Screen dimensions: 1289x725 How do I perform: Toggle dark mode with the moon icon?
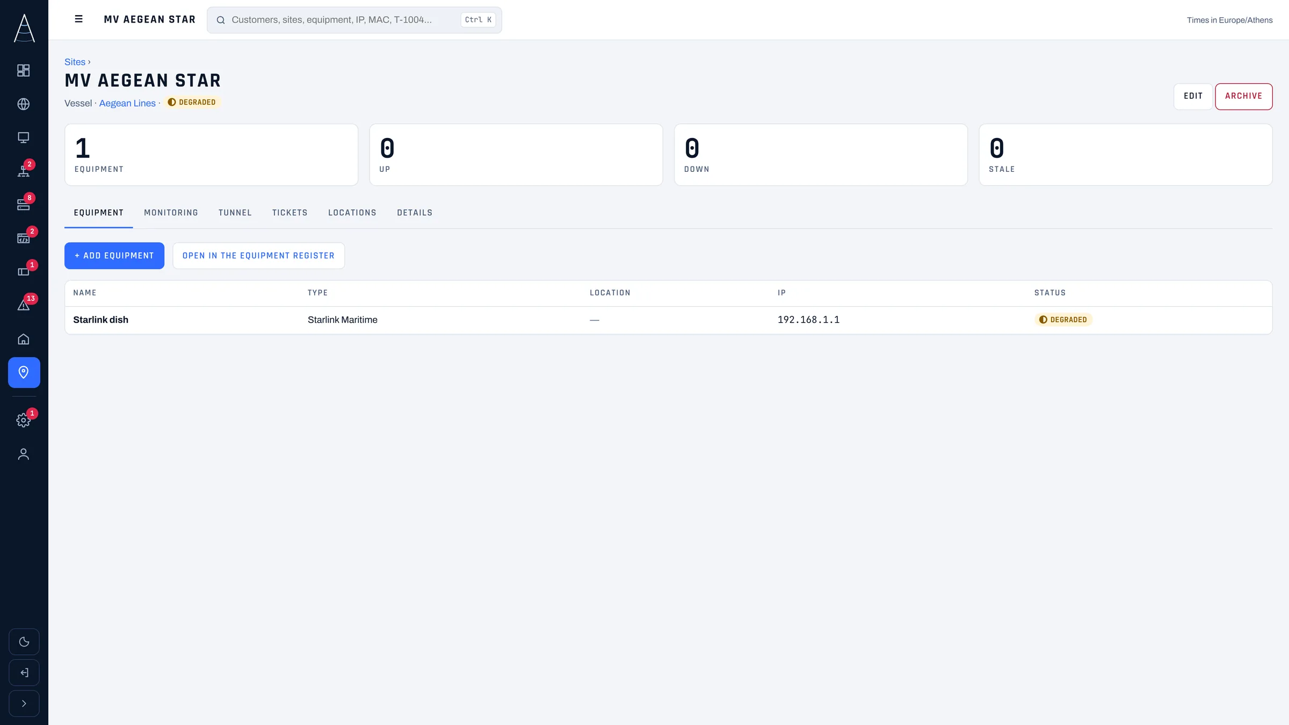pos(24,642)
